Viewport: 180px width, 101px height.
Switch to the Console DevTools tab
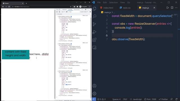(x=70, y=10)
